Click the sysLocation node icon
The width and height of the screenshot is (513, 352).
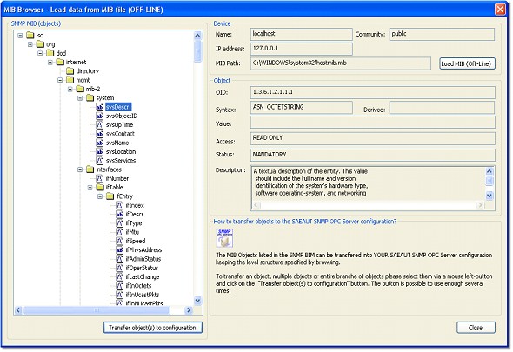pyautogui.click(x=100, y=152)
